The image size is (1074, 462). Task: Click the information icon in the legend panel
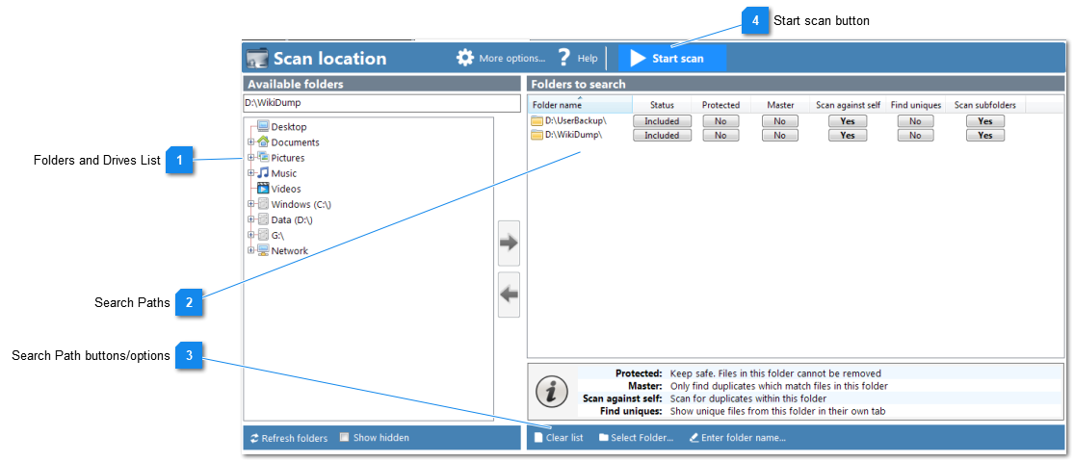[x=552, y=392]
